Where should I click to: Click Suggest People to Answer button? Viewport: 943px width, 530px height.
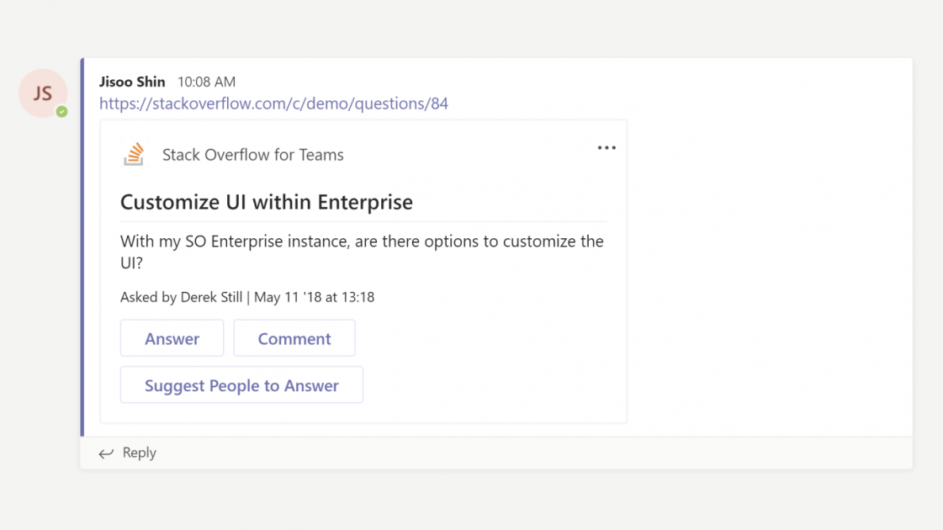click(241, 384)
